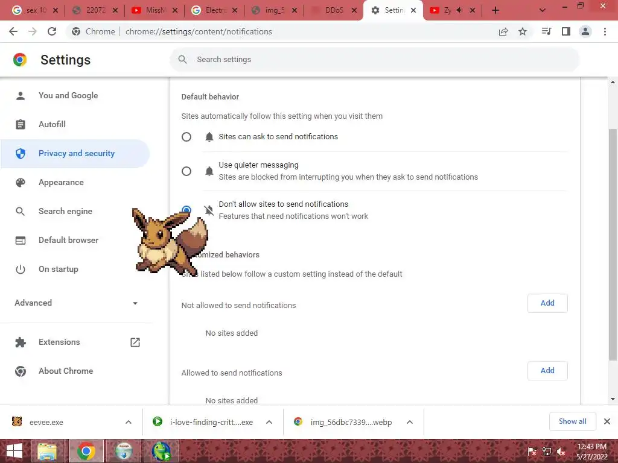Click the settings page vertical scrollbar

(x=613, y=244)
